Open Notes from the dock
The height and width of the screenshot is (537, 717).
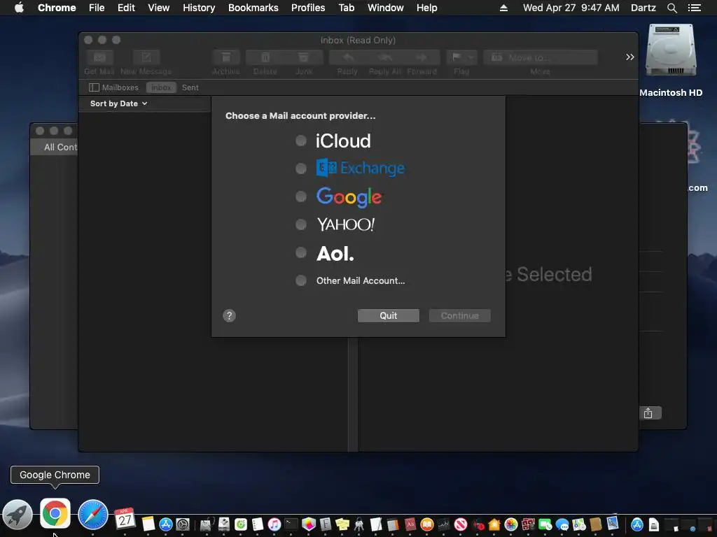pos(148,523)
